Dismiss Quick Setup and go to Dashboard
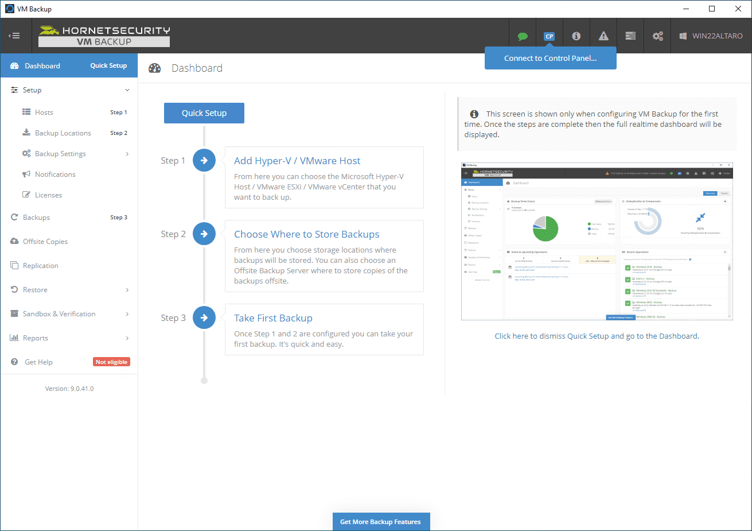 click(597, 336)
